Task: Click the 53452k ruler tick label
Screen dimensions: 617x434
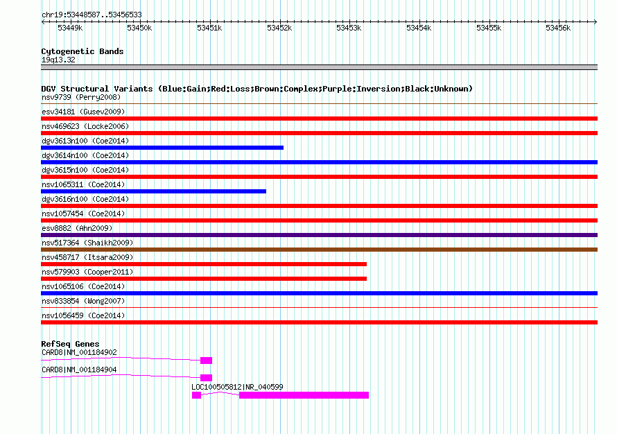Action: pyautogui.click(x=279, y=28)
